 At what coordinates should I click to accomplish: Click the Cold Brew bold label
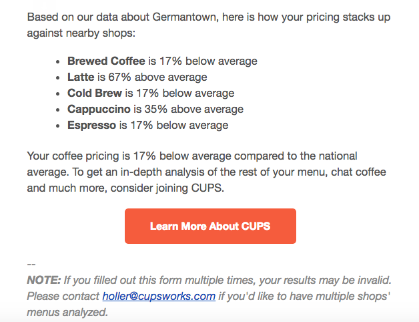95,93
